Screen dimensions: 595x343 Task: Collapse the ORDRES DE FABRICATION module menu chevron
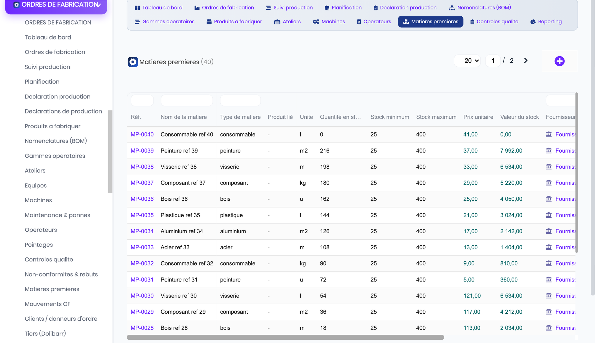click(98, 5)
